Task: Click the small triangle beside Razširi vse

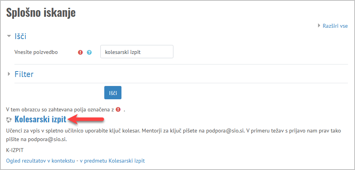Action: [x=319, y=25]
